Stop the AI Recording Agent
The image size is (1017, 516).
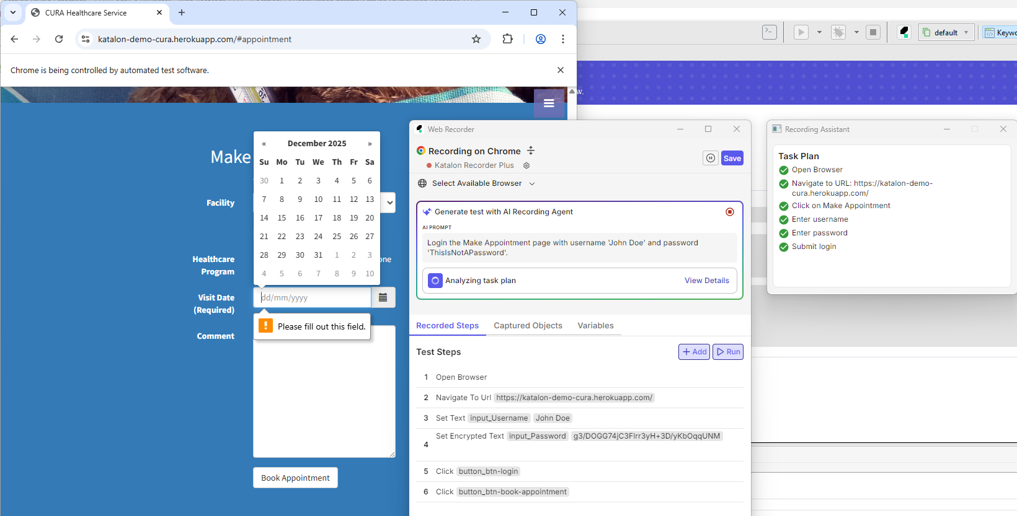point(730,212)
